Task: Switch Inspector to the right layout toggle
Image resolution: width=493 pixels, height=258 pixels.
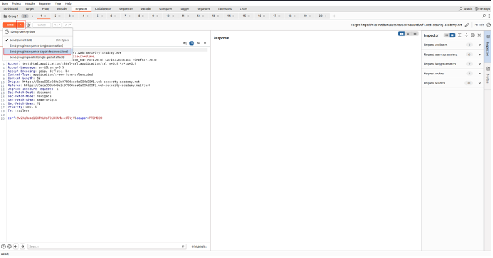Action: 452,35
